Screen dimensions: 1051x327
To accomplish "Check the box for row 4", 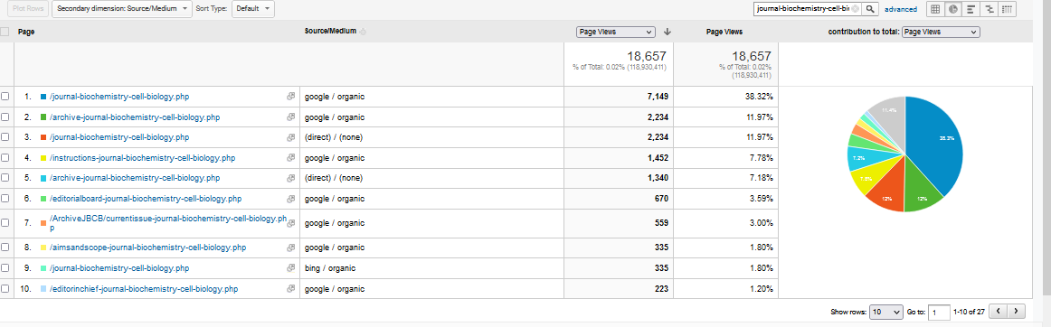I will coord(5,157).
